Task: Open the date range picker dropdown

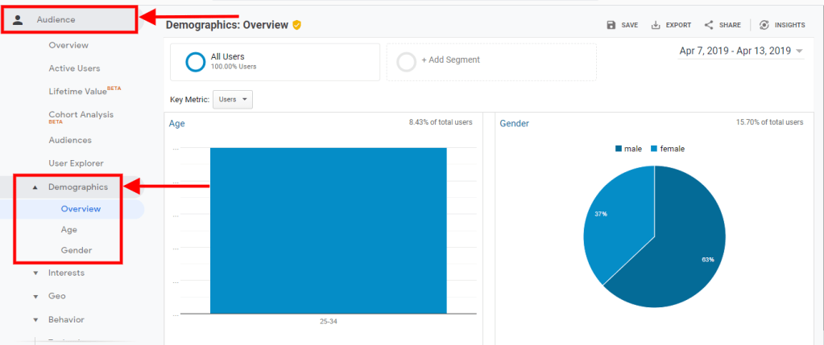Action: 799,51
